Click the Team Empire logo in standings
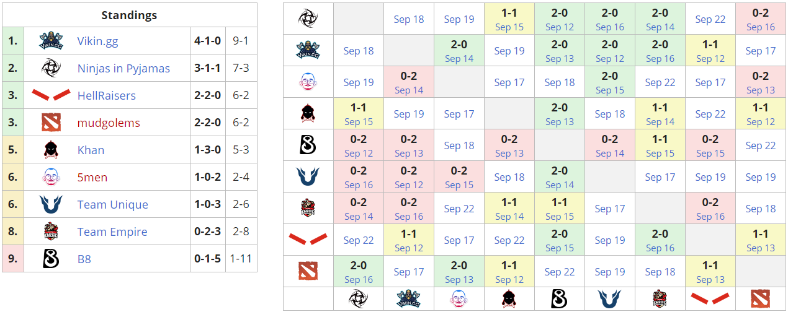This screenshot has width=788, height=312. click(51, 232)
